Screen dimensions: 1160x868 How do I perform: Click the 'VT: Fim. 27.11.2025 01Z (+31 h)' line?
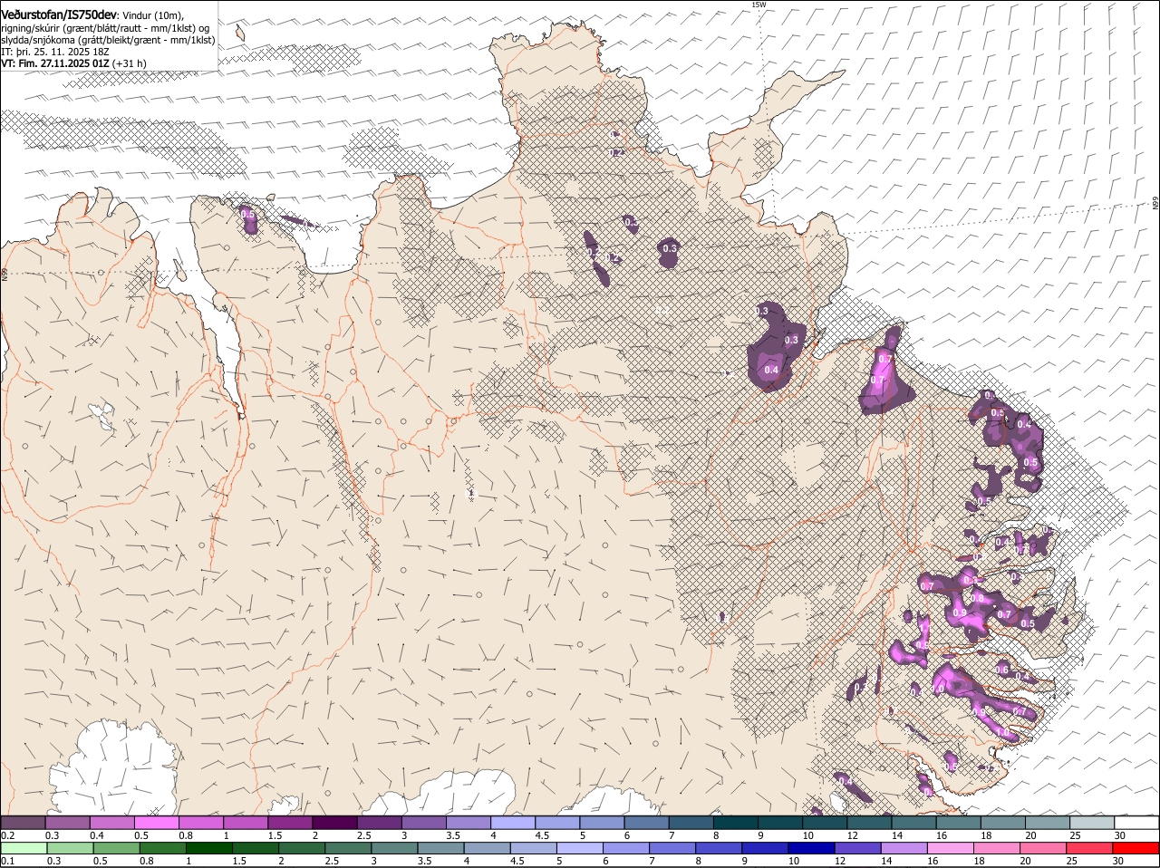tap(73, 63)
